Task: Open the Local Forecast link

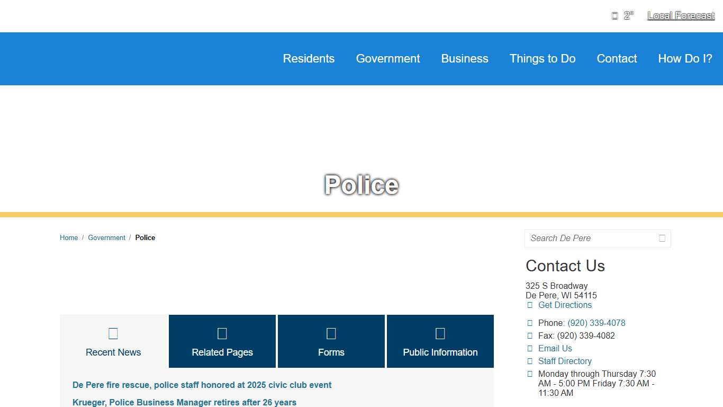Action: (x=681, y=16)
